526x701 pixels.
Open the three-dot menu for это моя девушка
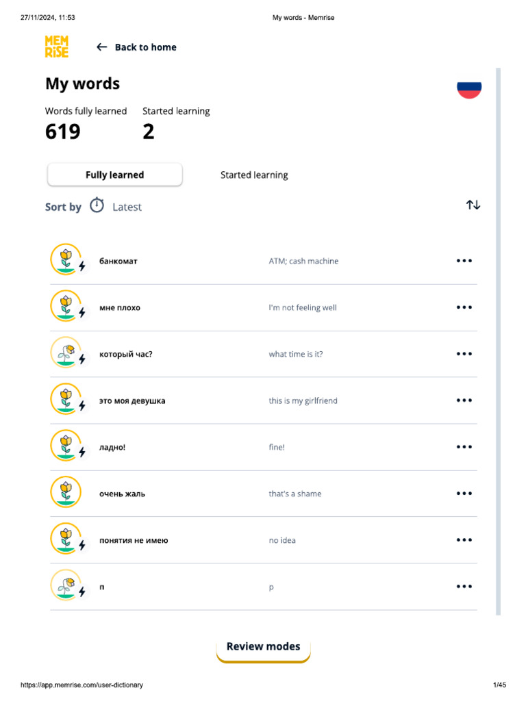[464, 400]
